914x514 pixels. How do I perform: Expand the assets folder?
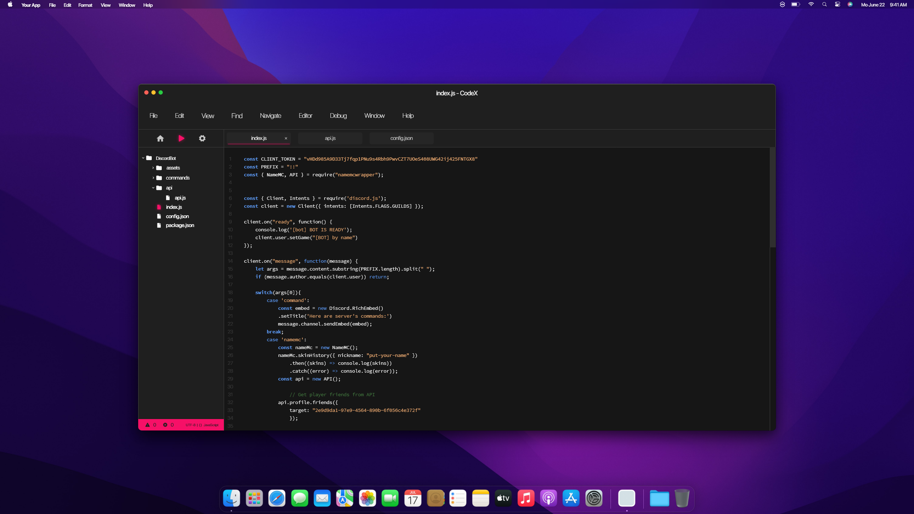coord(153,168)
